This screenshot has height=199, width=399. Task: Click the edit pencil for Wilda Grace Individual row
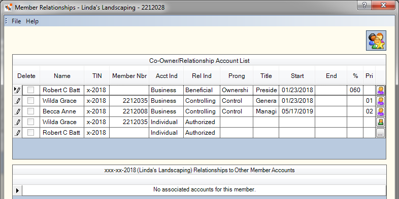(x=18, y=122)
